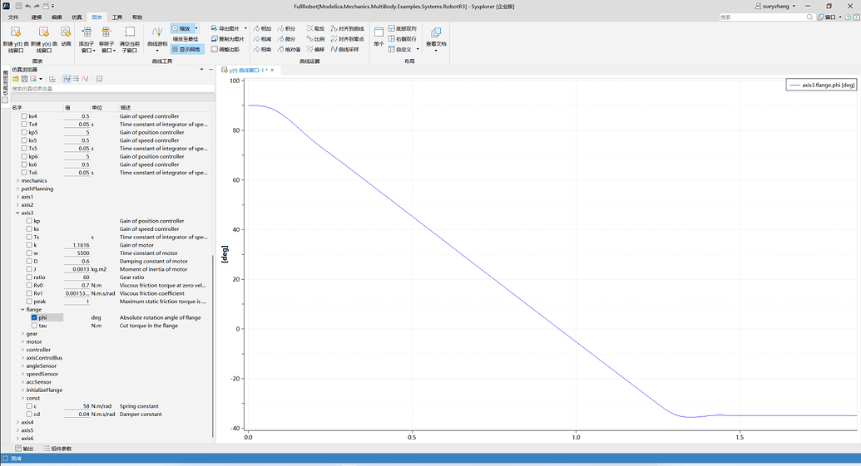861x466 pixels.
Task: Expand the axis4 tree node
Action: [17, 422]
